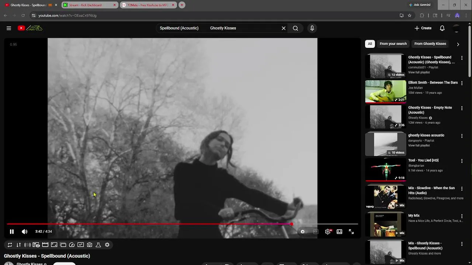Screen dimensions: 472x265
Task: Open browser media control icon
Action: [448, 15]
